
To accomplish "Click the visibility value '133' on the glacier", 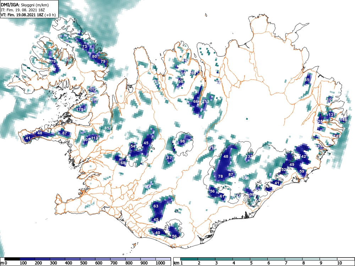I will coord(249,156).
